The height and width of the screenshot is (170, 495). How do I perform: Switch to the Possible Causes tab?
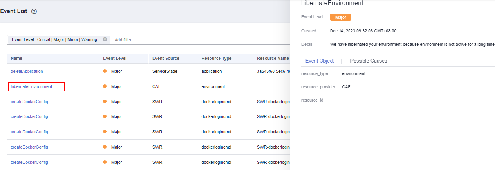[x=369, y=61]
